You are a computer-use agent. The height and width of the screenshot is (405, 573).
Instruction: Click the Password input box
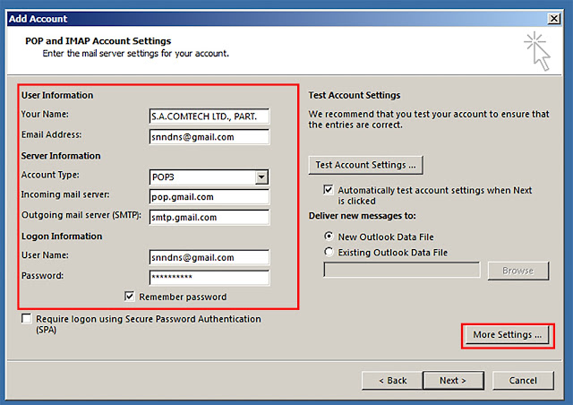209,277
